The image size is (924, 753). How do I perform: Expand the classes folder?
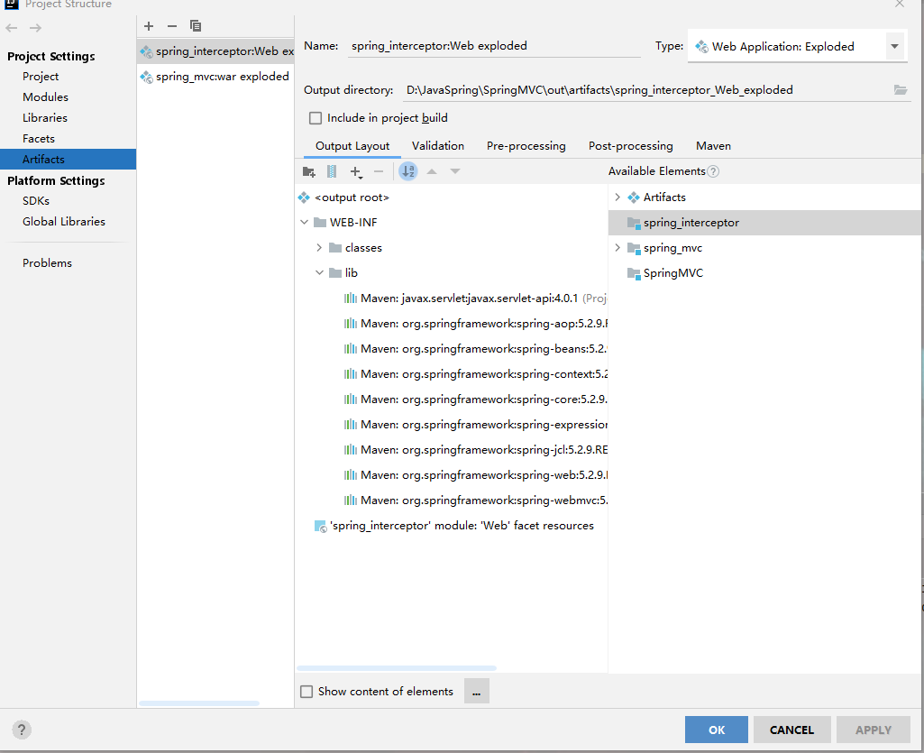click(319, 248)
